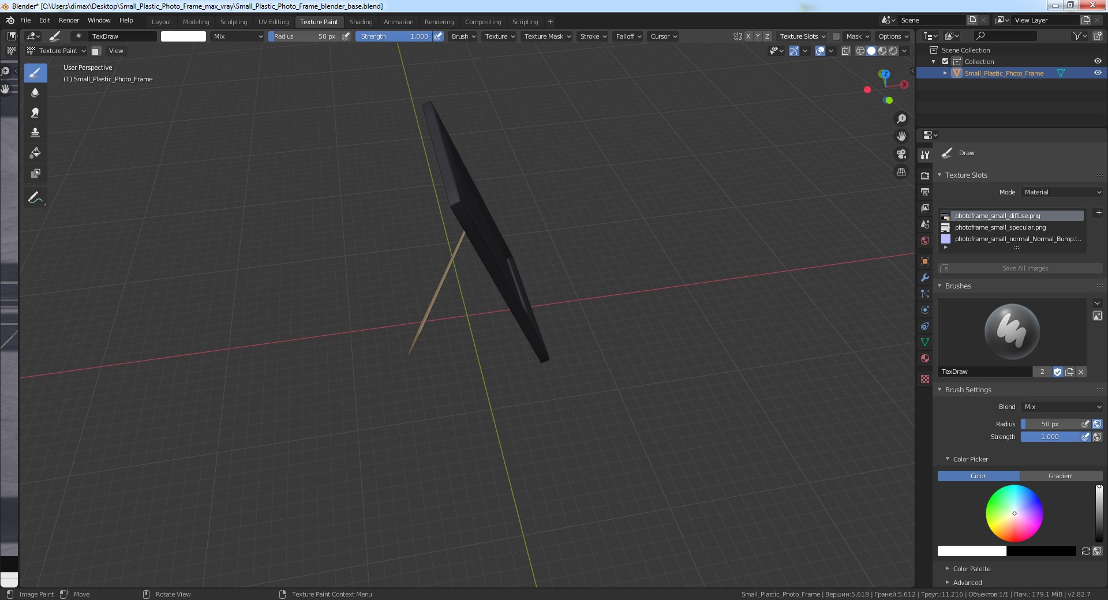Open the Falloff dropdown
Viewport: 1108px width, 600px height.
tap(628, 36)
